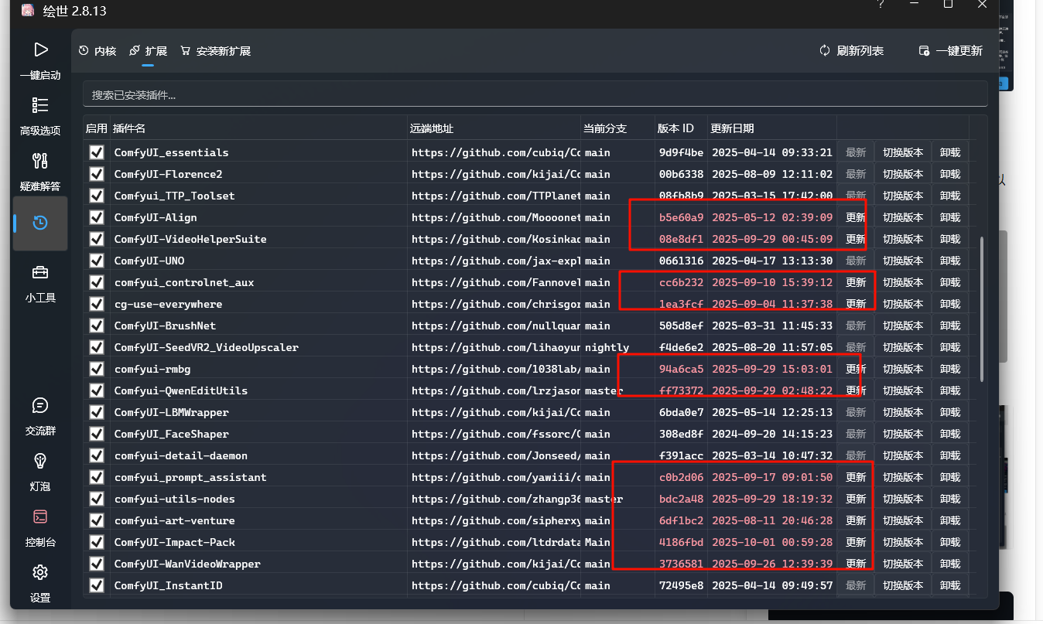The width and height of the screenshot is (1043, 624).
Task: Select comfyui-detail-daemon plugin name
Action: pos(181,455)
